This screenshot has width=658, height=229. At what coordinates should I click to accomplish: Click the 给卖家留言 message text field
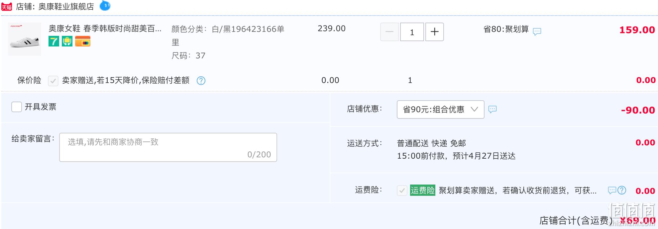168,147
